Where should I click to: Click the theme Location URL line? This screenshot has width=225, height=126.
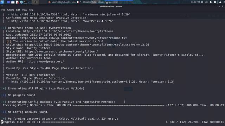click(60, 31)
